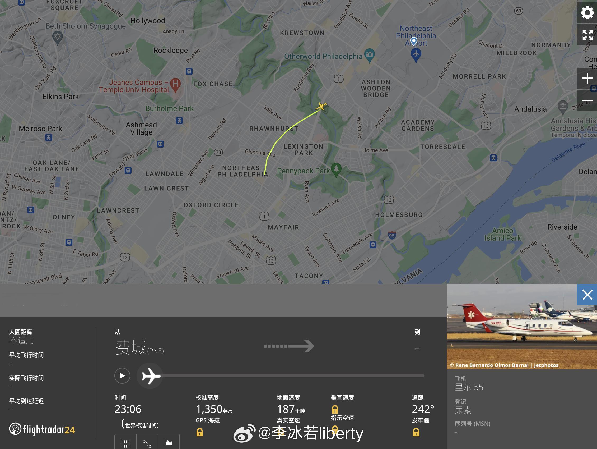Click the MAYFAIR neighborhood label
Screen dimensions: 597x449
283,227
